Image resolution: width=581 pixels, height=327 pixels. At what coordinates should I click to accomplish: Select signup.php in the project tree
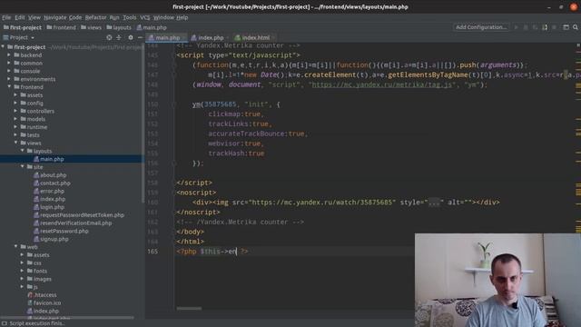(x=51, y=239)
